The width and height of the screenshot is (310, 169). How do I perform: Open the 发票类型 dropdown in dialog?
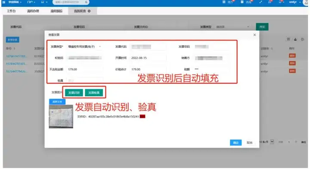pyautogui.click(x=84, y=47)
